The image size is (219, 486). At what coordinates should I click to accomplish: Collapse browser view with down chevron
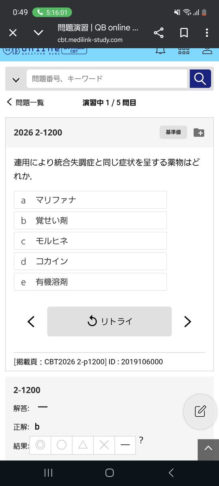tap(38, 32)
